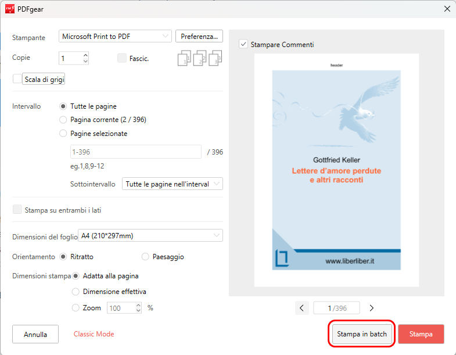Click the PDFgear app logo icon
This screenshot has height=355, width=456.
tap(9, 9)
